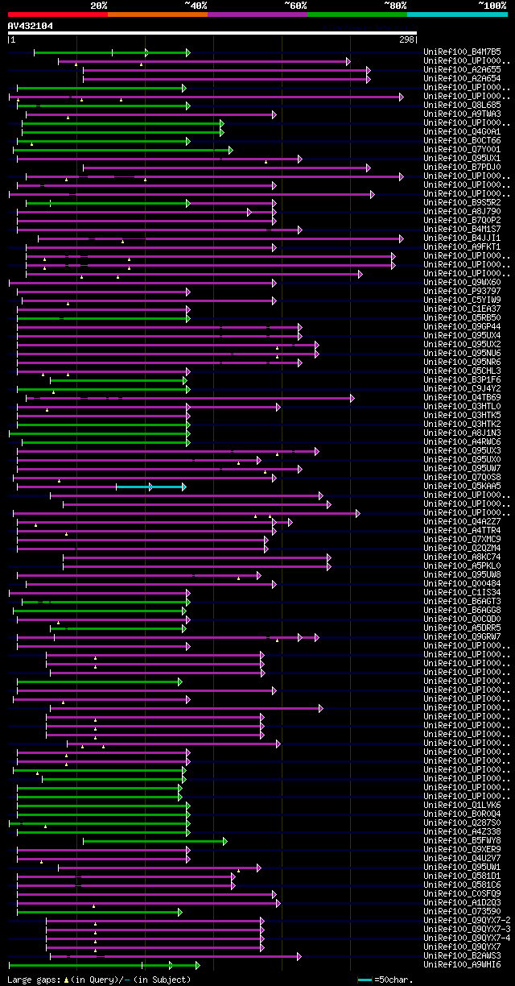Image resolution: width=515 pixels, height=986 pixels.
Task: Select the UniRef100_B3P1F6 label
Action: (462, 380)
